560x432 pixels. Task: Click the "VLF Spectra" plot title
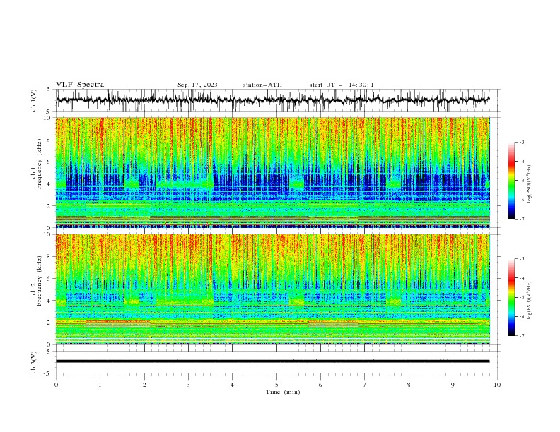(80, 85)
